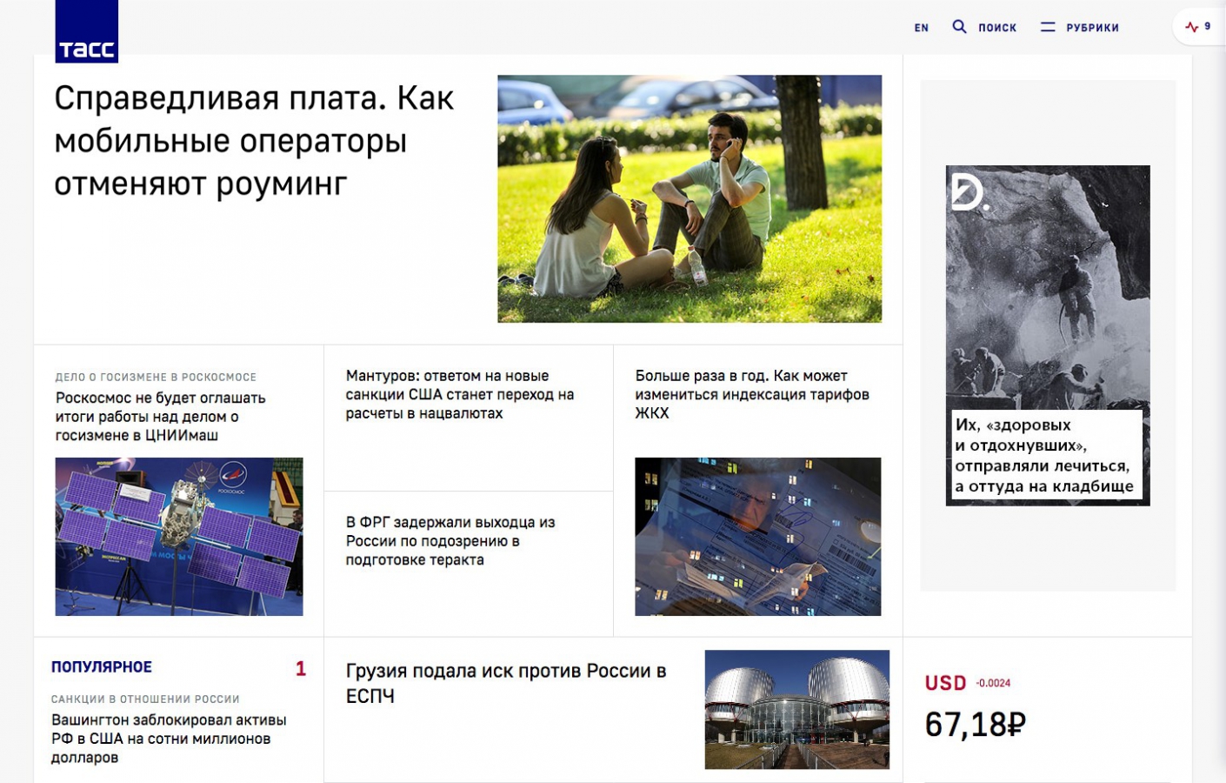Open headline about mobile operators cancelling roaming
The width and height of the screenshot is (1226, 783).
[x=254, y=141]
